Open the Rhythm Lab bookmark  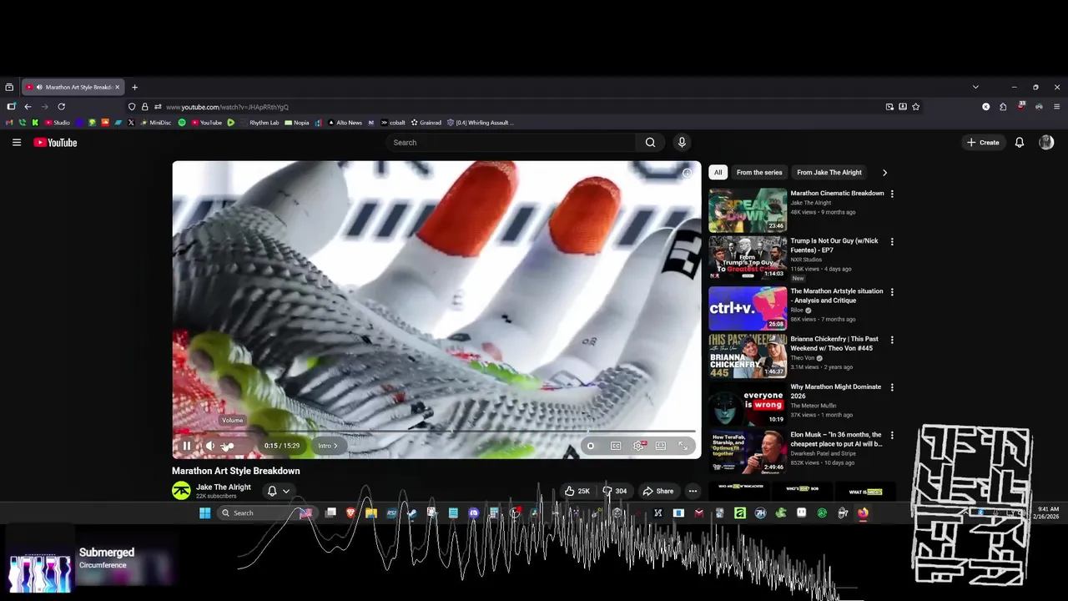point(259,123)
